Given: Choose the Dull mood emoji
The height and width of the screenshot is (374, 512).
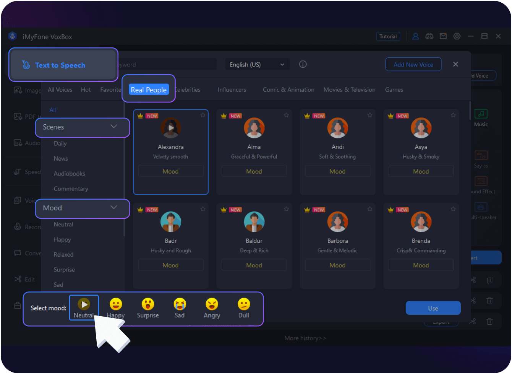Looking at the screenshot, I should click(x=244, y=304).
